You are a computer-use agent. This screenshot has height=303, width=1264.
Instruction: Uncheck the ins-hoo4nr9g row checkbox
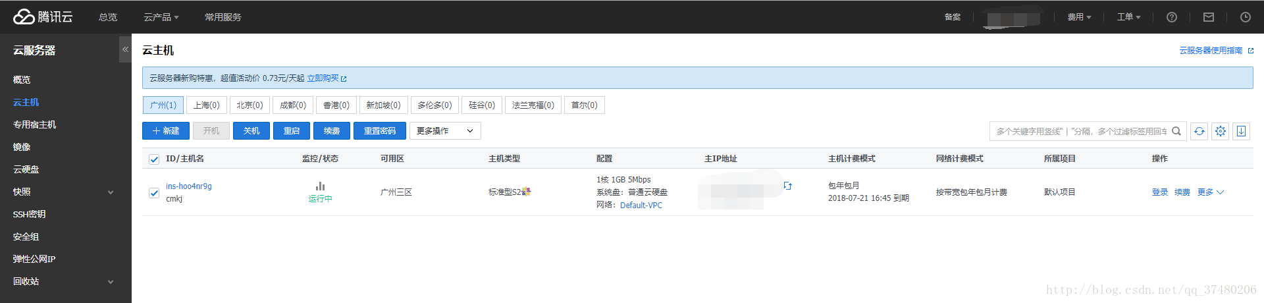click(x=154, y=192)
